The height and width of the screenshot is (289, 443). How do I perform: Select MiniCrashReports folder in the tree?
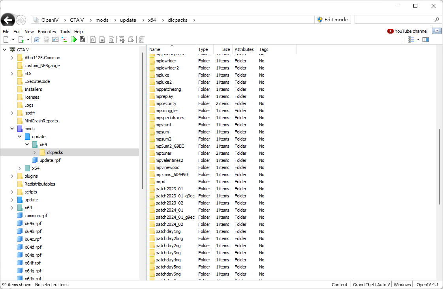click(41, 121)
